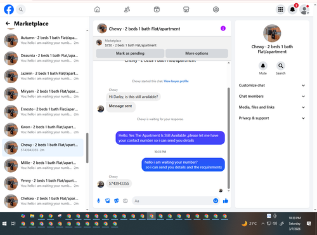Expand the Privacy & support section
317x235 pixels.
[272, 118]
